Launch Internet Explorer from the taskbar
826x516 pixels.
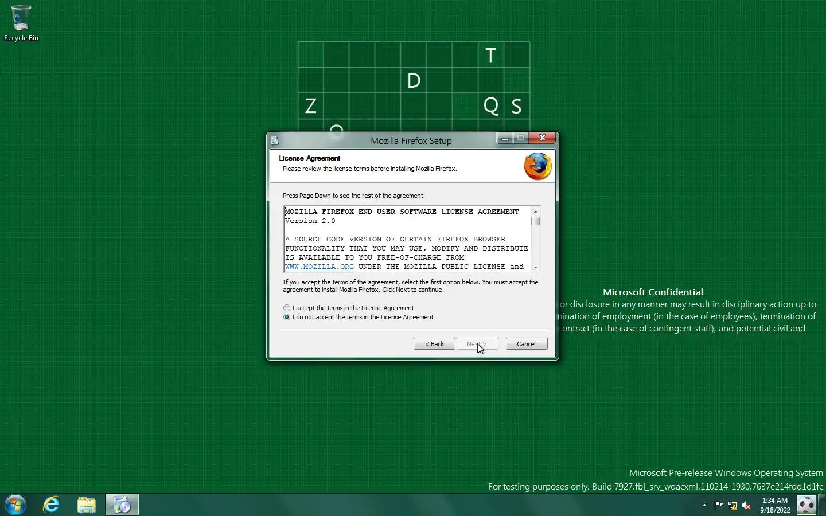52,505
